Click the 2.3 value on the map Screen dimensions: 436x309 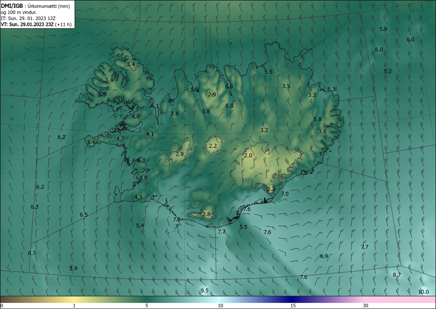(271, 189)
